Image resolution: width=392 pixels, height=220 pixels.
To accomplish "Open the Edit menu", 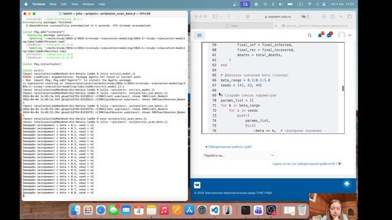I will coord(64,4).
